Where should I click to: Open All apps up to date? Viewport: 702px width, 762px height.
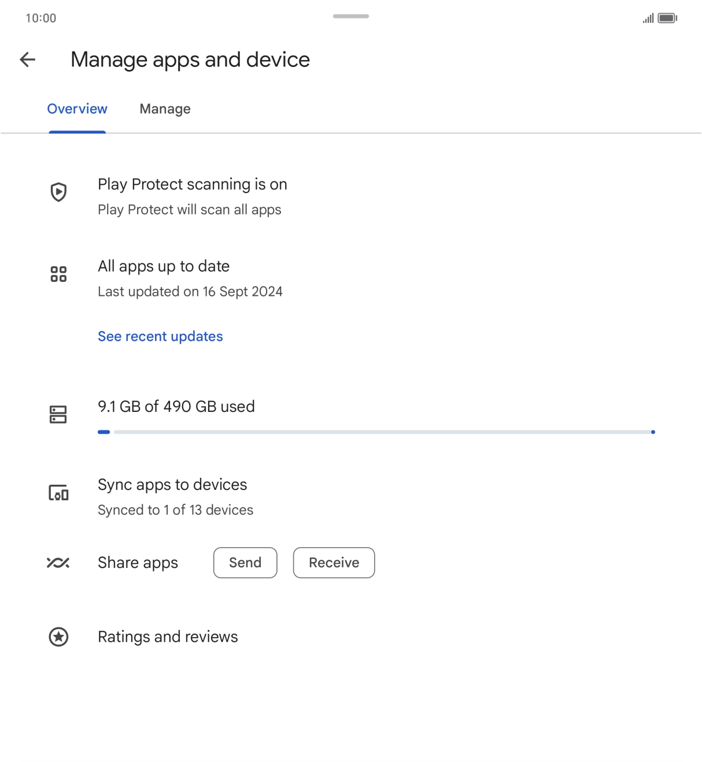[x=164, y=266]
